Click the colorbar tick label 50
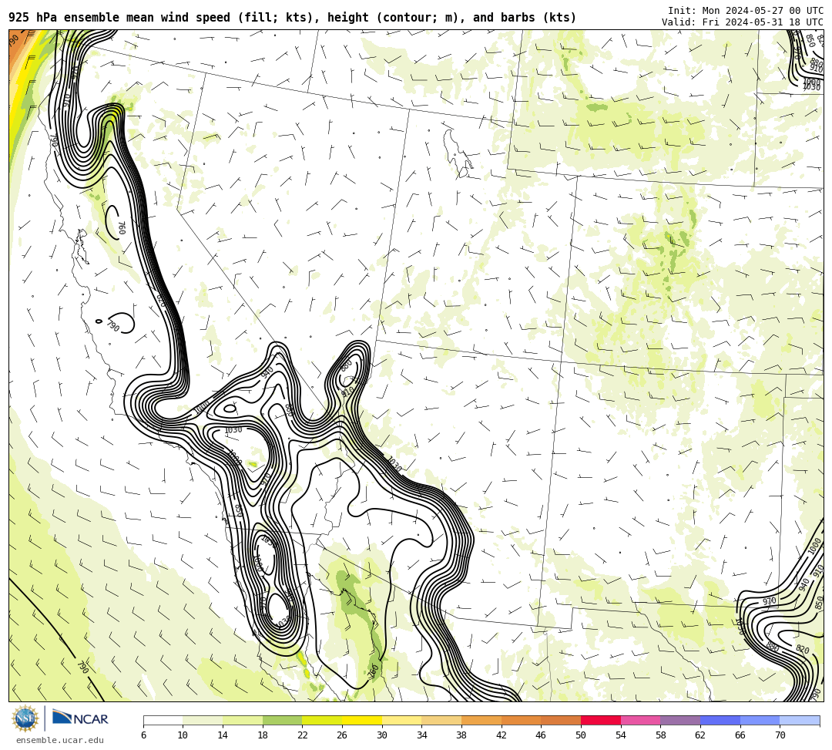 coord(581,735)
